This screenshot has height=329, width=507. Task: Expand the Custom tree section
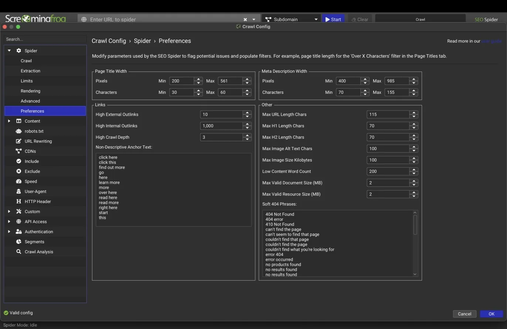point(9,212)
